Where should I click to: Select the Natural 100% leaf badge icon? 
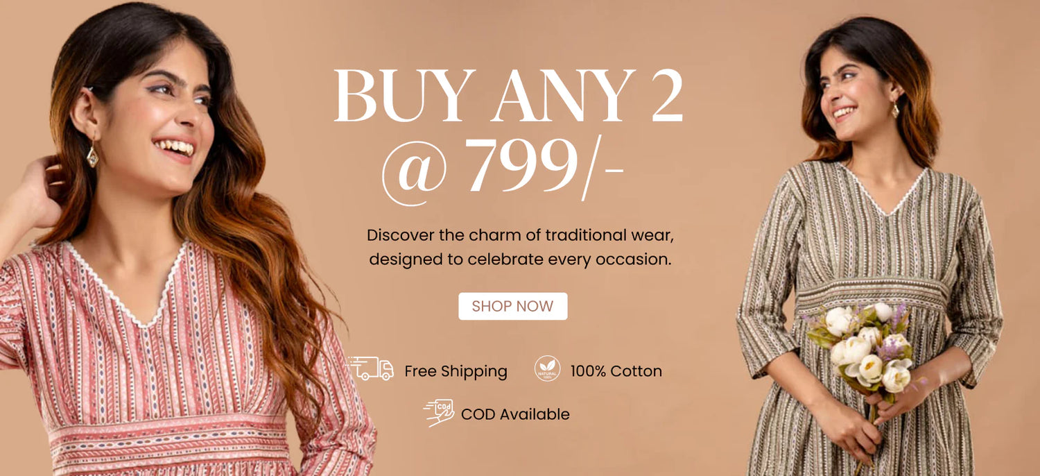(548, 368)
